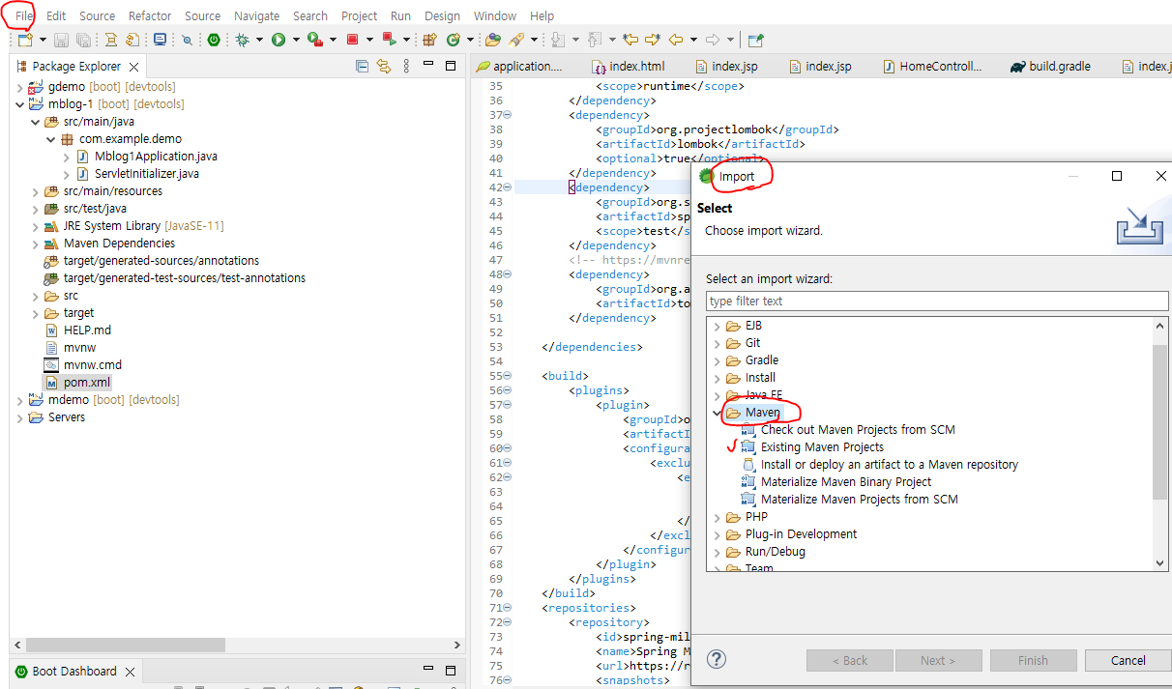The width and height of the screenshot is (1172, 689).
Task: Open the Package Explorer View Menu
Action: [x=406, y=66]
